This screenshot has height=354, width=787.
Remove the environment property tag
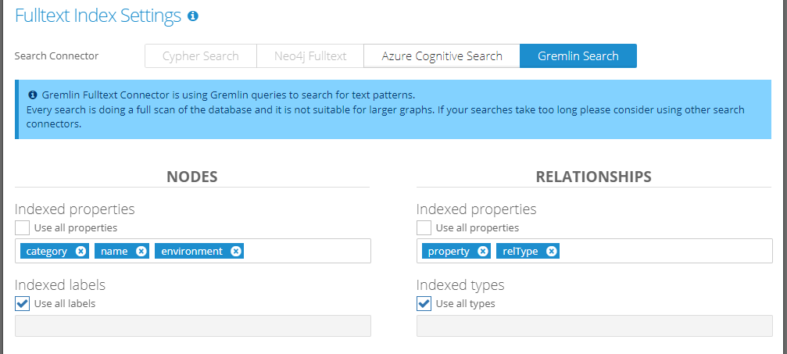[236, 251]
